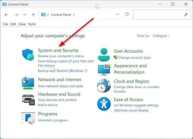This screenshot has width=193, height=139.
Task: Click the System and Security shield icon
Action: pyautogui.click(x=28, y=54)
